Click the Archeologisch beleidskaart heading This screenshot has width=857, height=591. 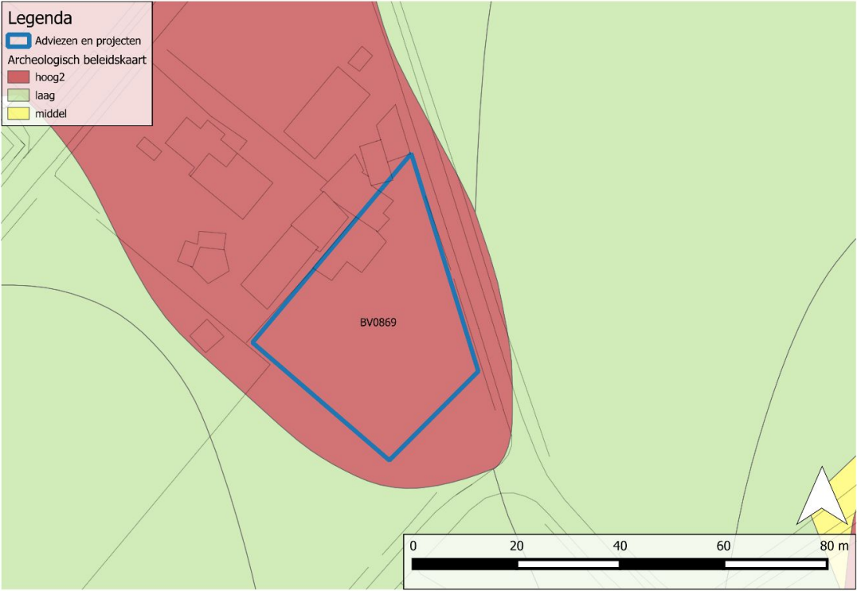[x=77, y=60]
